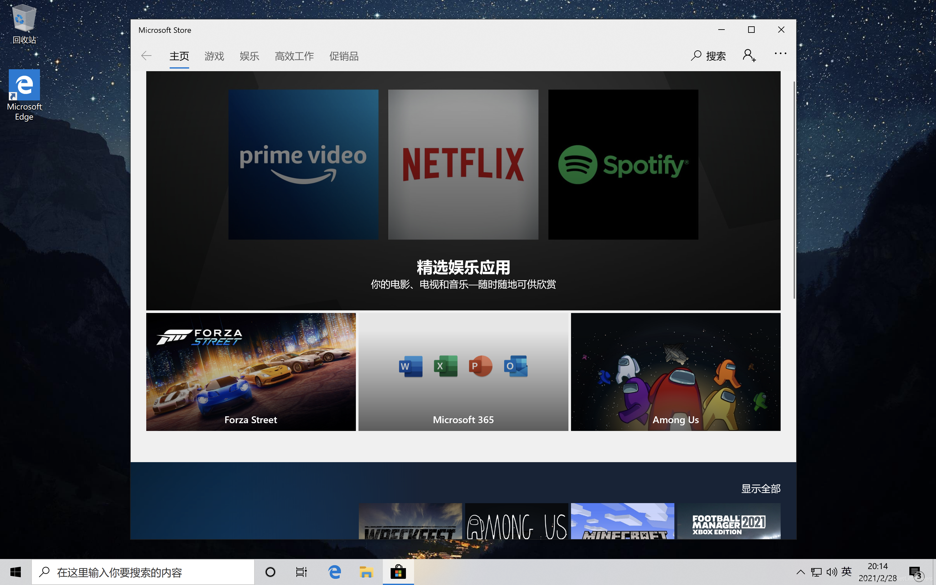This screenshot has width=936, height=585.
Task: Switch to the 主页 tab
Action: [179, 57]
